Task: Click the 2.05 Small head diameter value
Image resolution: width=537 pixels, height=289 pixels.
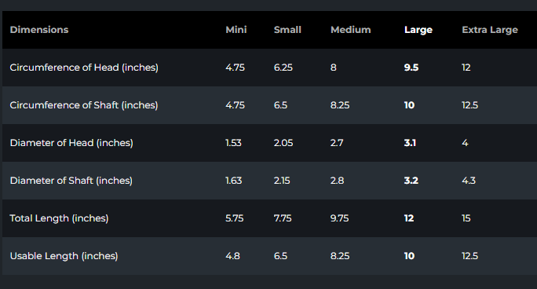Action: click(x=283, y=143)
